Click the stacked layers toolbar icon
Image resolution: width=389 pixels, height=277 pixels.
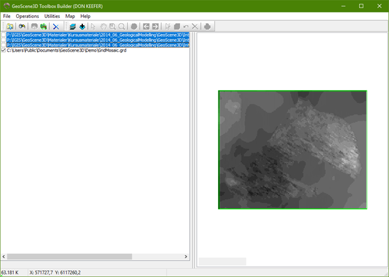tap(73, 26)
